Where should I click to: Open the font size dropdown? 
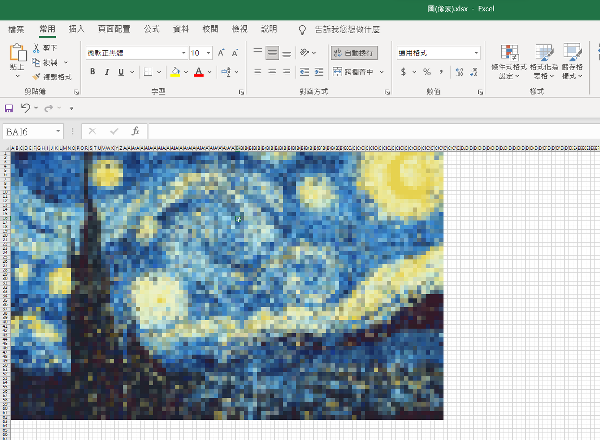(208, 53)
